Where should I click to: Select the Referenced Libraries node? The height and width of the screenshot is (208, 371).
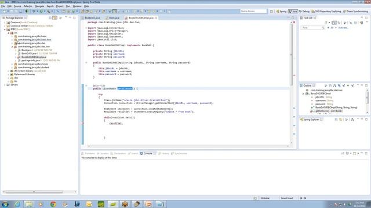tap(24, 75)
